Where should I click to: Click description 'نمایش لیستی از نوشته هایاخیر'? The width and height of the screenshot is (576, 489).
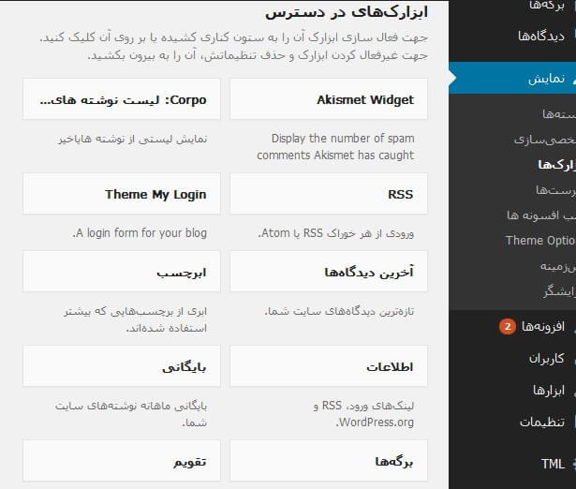click(133, 139)
